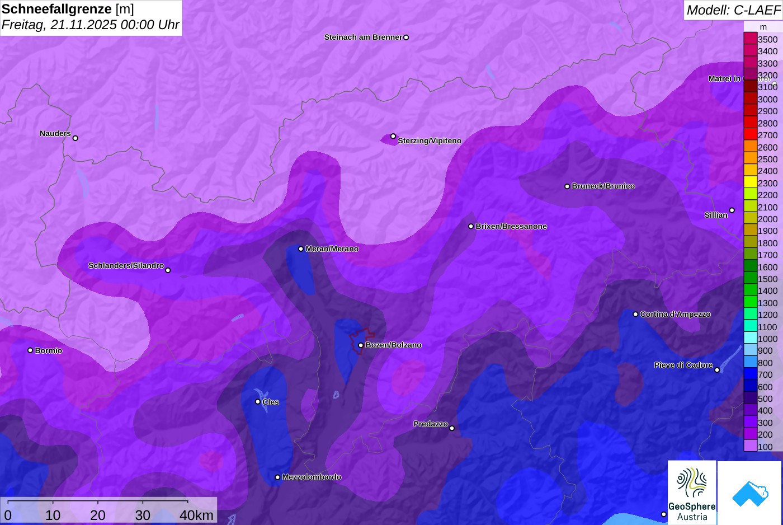Select the "500" legend value label

[766, 399]
